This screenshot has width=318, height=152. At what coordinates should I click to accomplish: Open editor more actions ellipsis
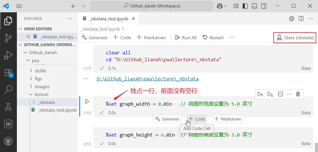(310, 19)
